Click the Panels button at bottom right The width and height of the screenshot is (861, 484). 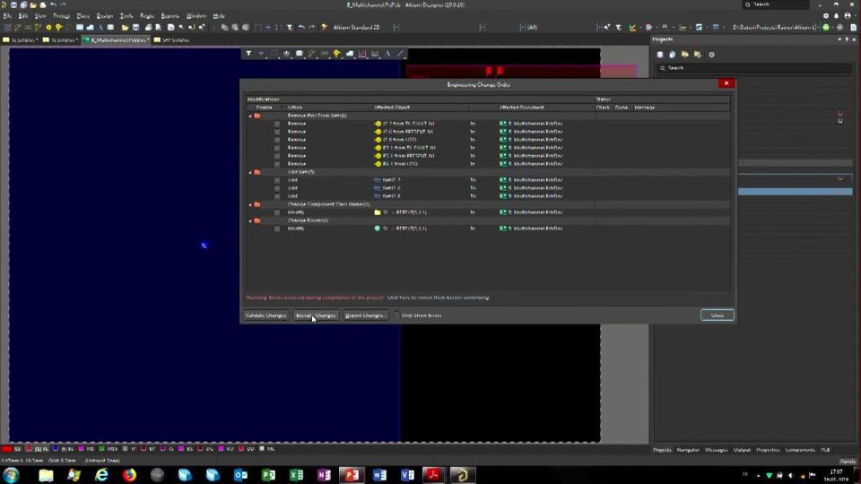(848, 462)
